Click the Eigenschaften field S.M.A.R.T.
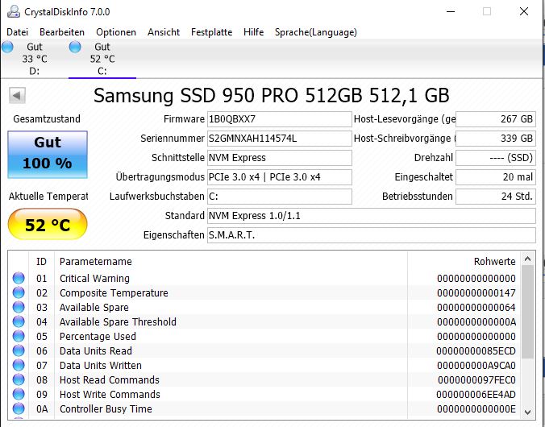 click(371, 235)
